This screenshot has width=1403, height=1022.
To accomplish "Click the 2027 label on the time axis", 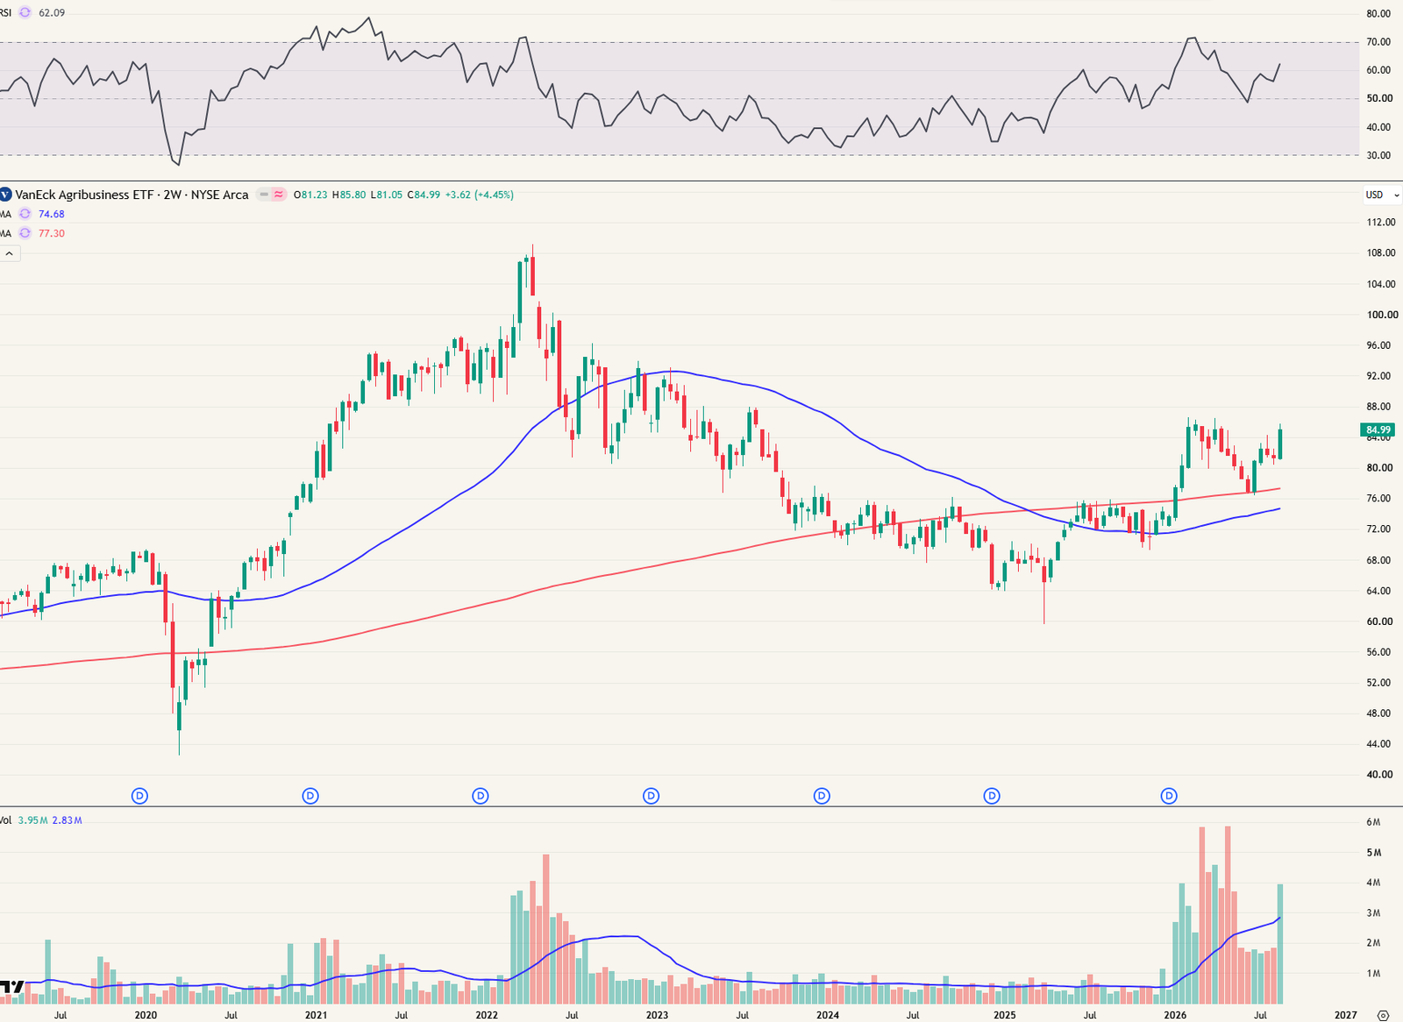I will tap(1345, 1015).
